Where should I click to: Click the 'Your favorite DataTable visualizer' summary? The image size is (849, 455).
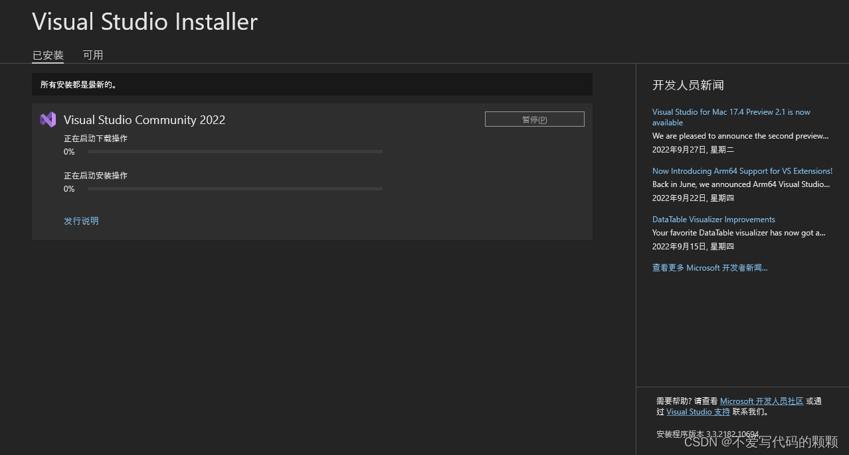pos(739,233)
